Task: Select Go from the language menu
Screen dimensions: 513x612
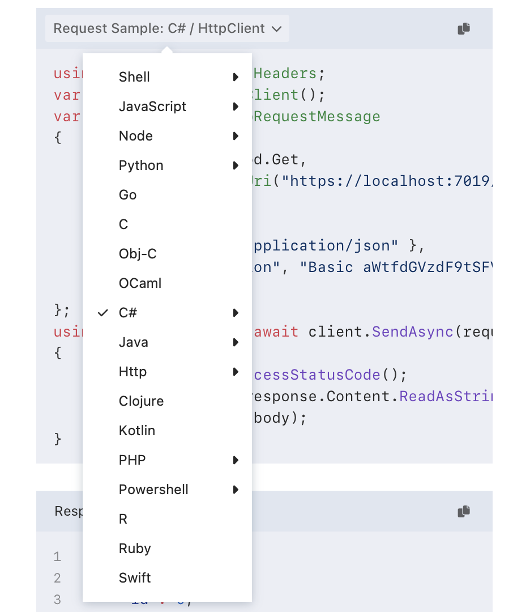Action: [x=127, y=195]
